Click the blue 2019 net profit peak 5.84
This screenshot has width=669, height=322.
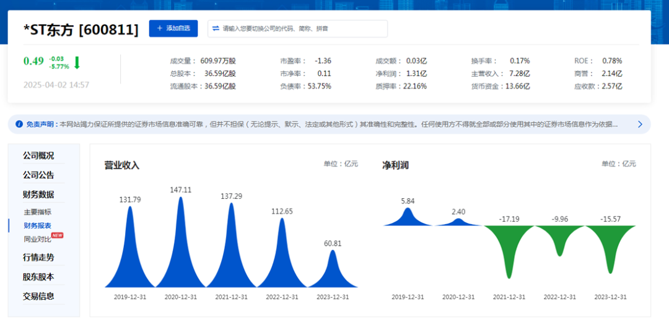[408, 217]
